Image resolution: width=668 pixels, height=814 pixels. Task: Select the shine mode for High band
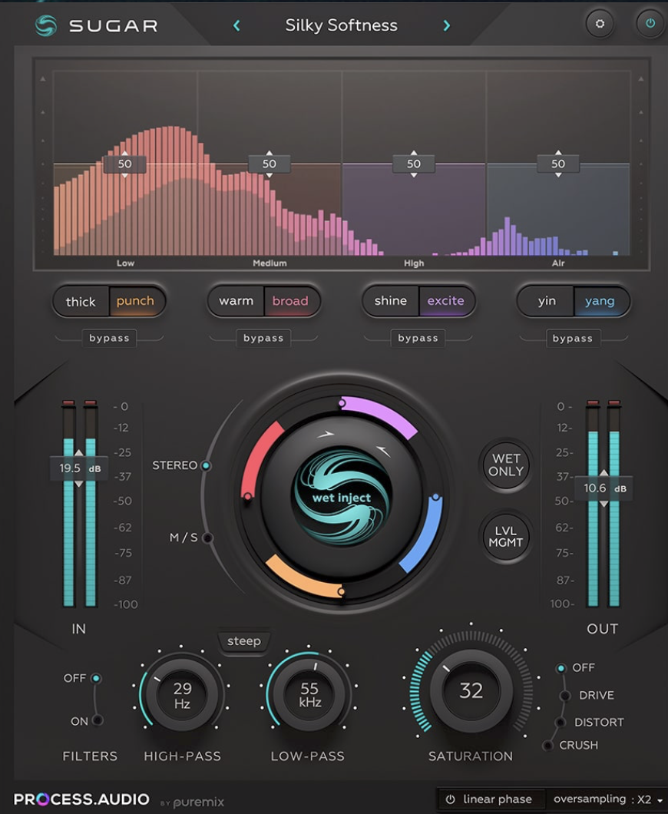click(390, 301)
